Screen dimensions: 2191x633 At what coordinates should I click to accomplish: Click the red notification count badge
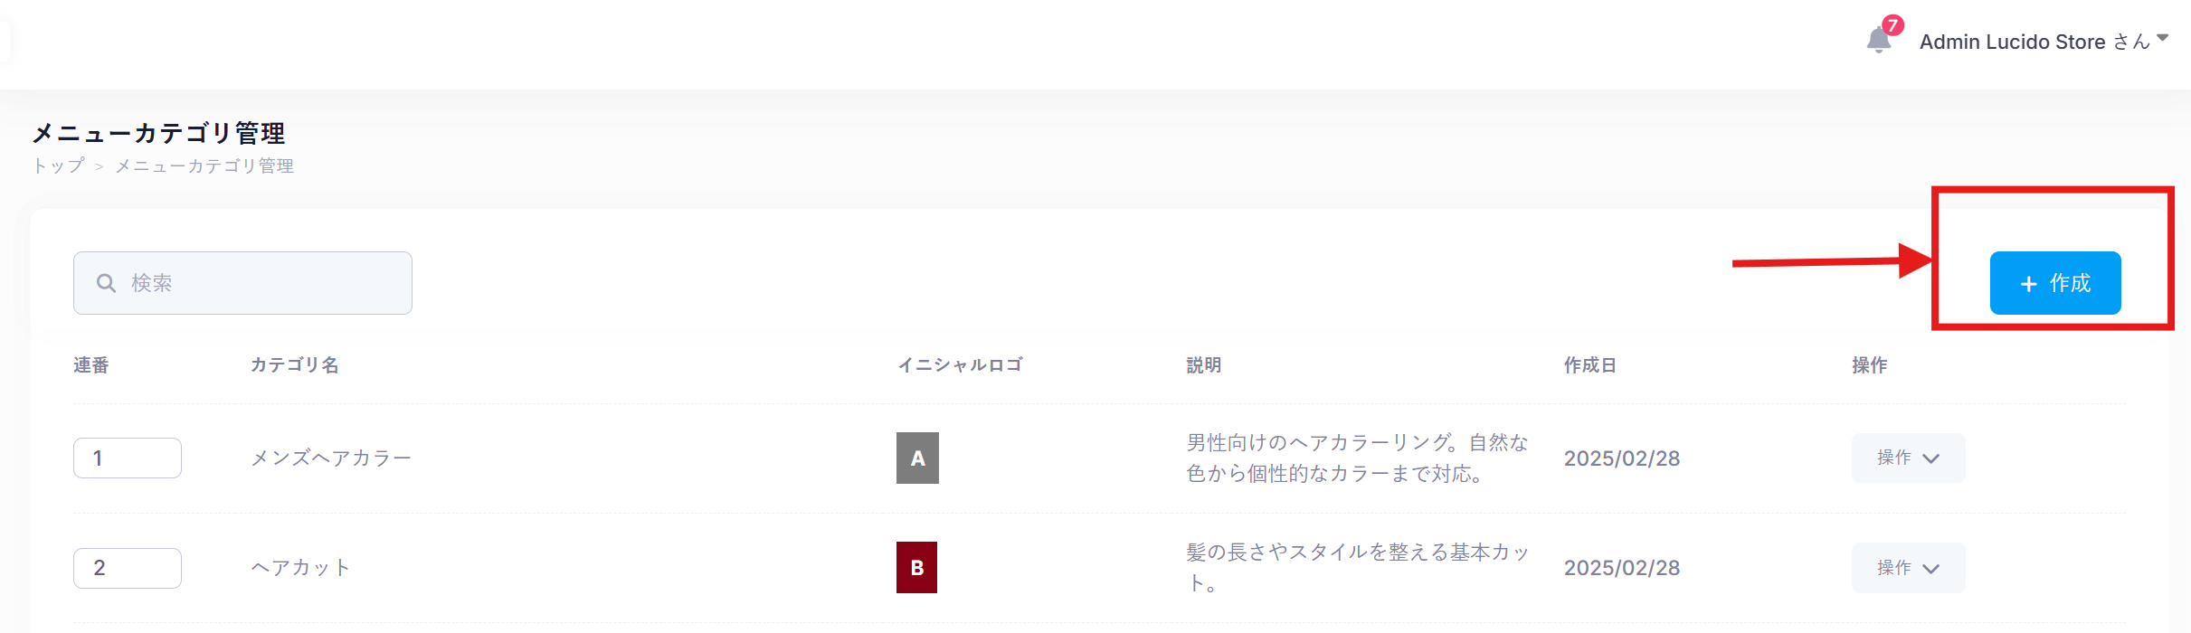click(1892, 25)
